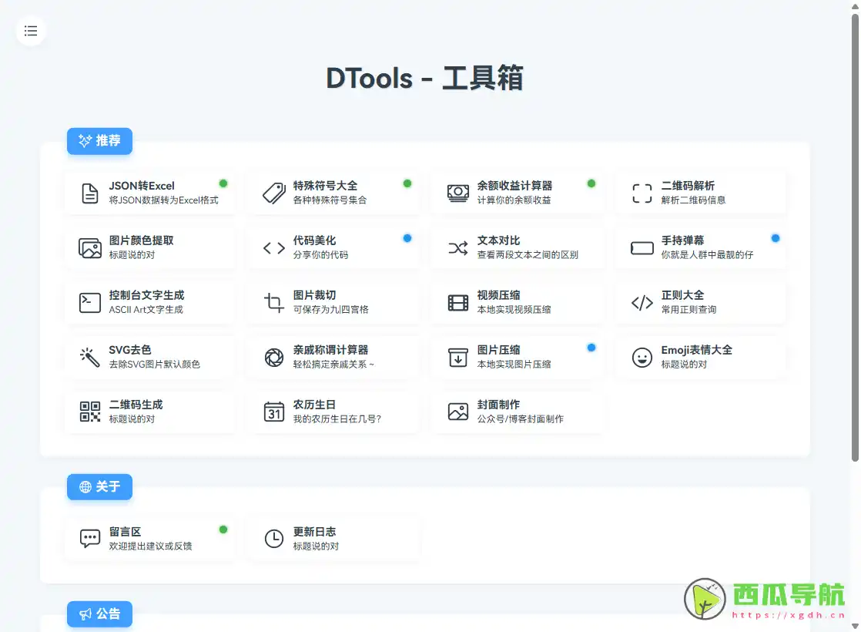Open the 二维码生成 QR icon

point(89,412)
